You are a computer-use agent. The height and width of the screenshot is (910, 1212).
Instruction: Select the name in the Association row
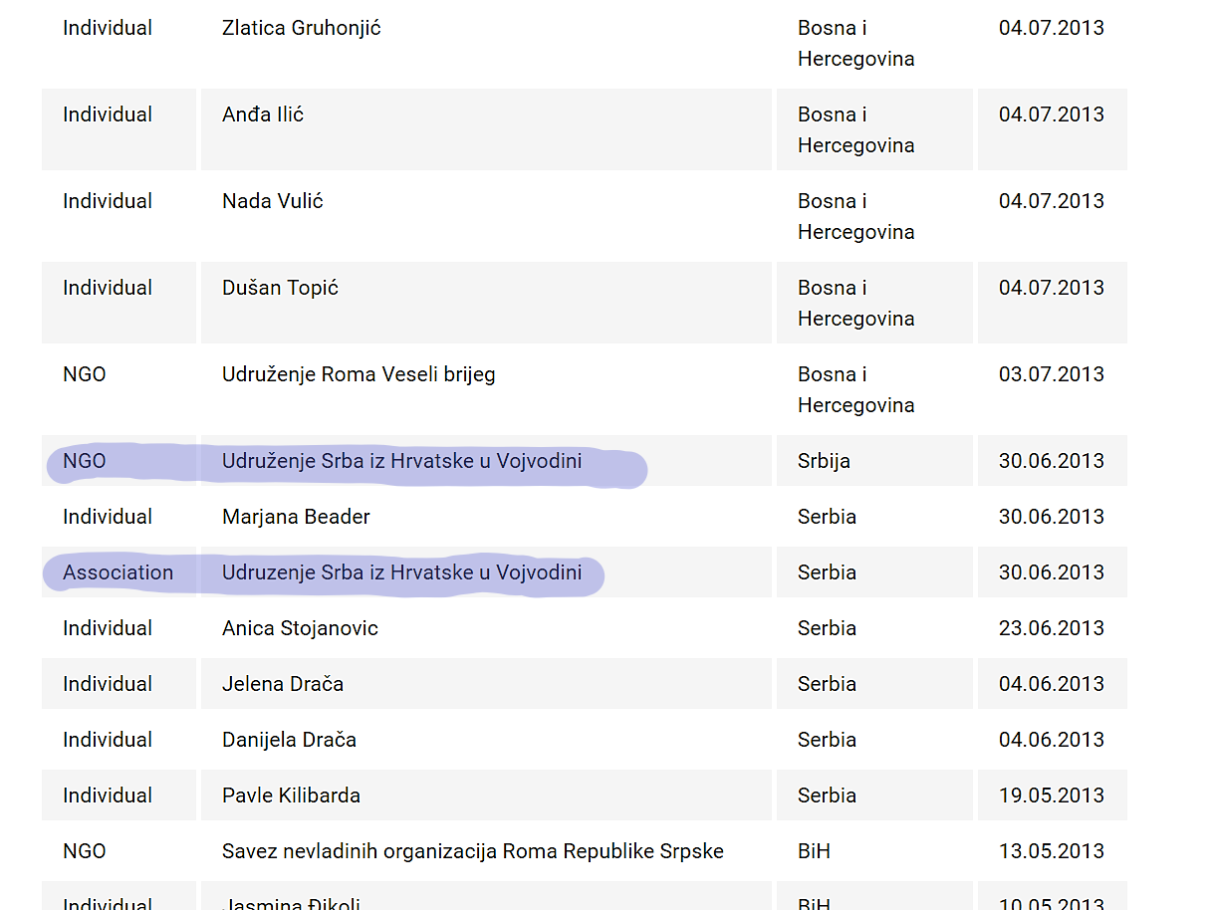pos(401,572)
